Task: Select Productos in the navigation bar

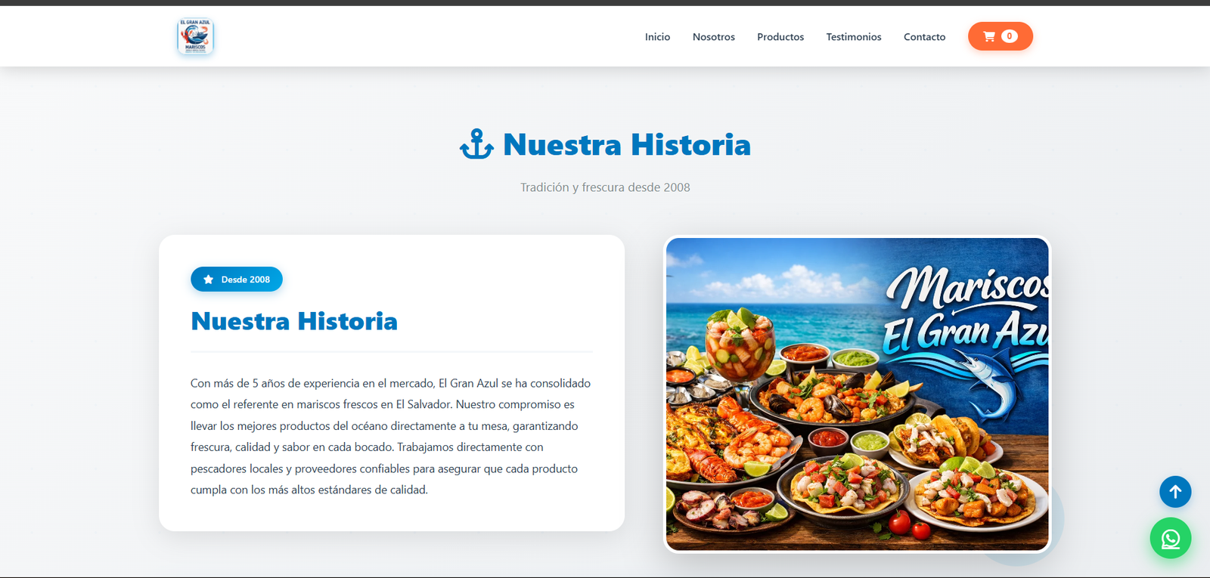Action: click(780, 37)
